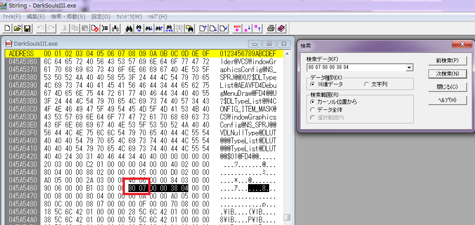Delete with the red X page icon
475x225 pixels.
[95, 29]
